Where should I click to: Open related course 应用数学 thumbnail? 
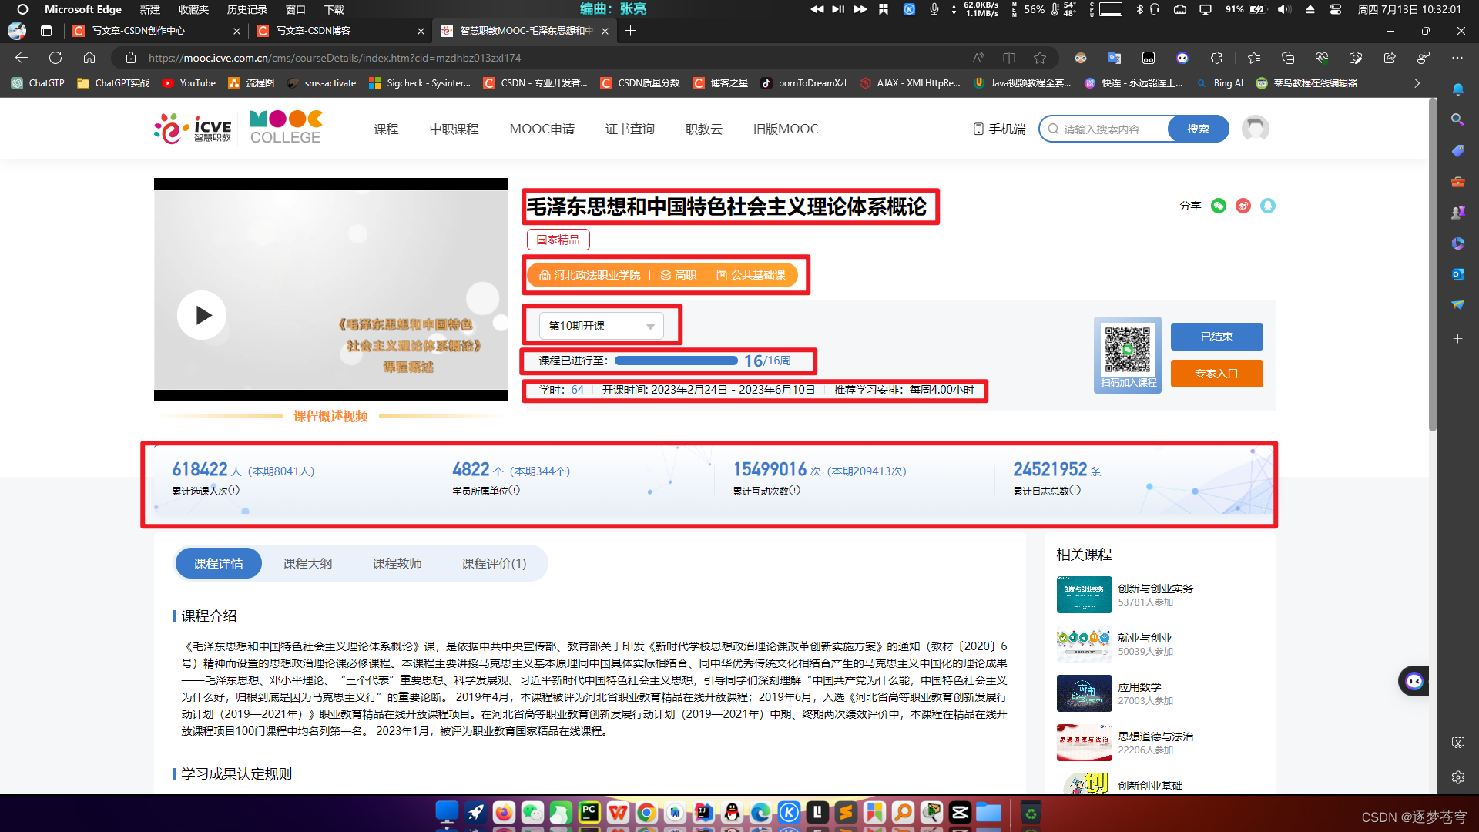[1084, 693]
